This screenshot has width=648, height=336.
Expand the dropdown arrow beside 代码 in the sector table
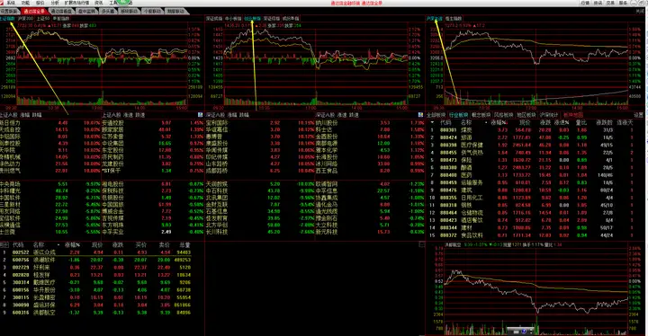(x=432, y=122)
